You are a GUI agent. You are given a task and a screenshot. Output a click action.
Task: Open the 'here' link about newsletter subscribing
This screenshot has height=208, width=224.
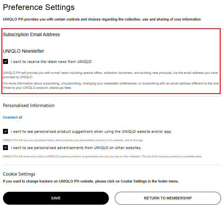67,88
